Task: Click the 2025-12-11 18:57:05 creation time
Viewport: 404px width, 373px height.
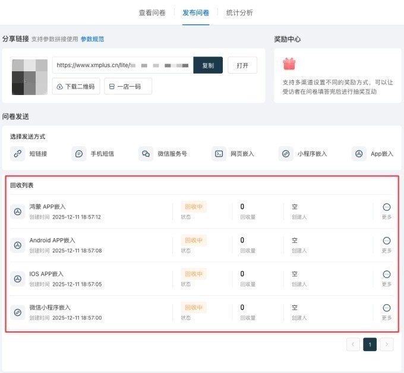Action: tap(77, 284)
